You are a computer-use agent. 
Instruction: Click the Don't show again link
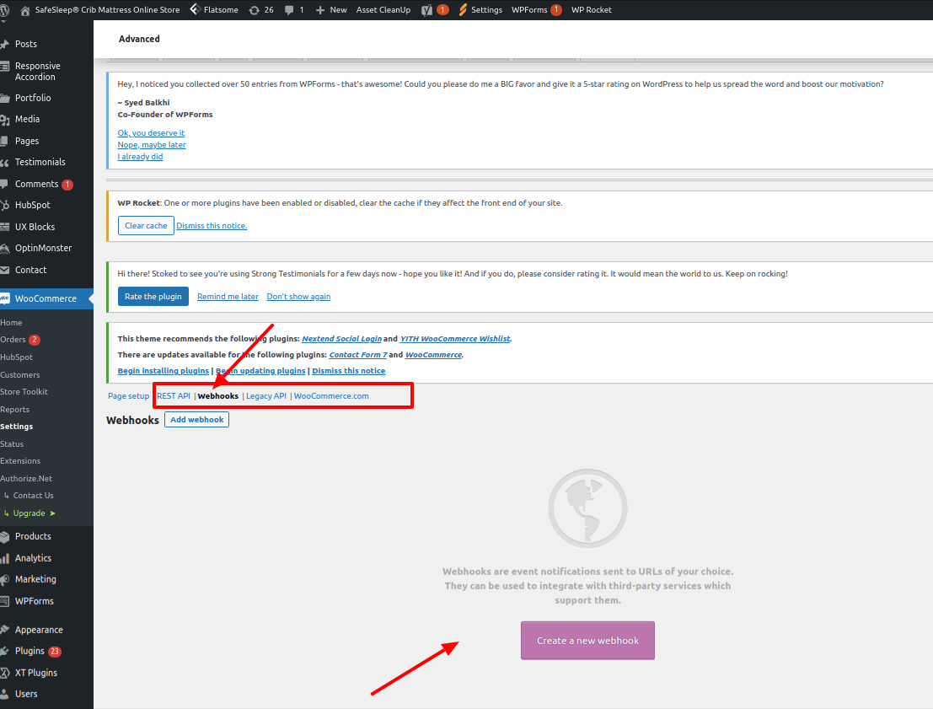[298, 297]
